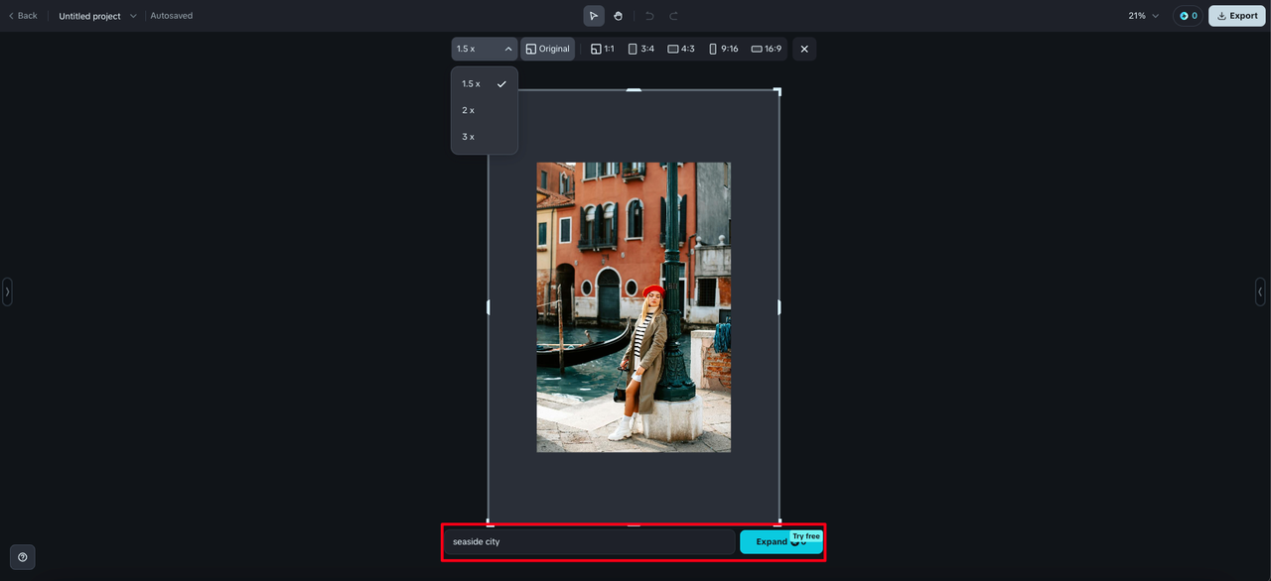Choose 2 x from the scale menu
Image resolution: width=1271 pixels, height=581 pixels.
coord(469,110)
